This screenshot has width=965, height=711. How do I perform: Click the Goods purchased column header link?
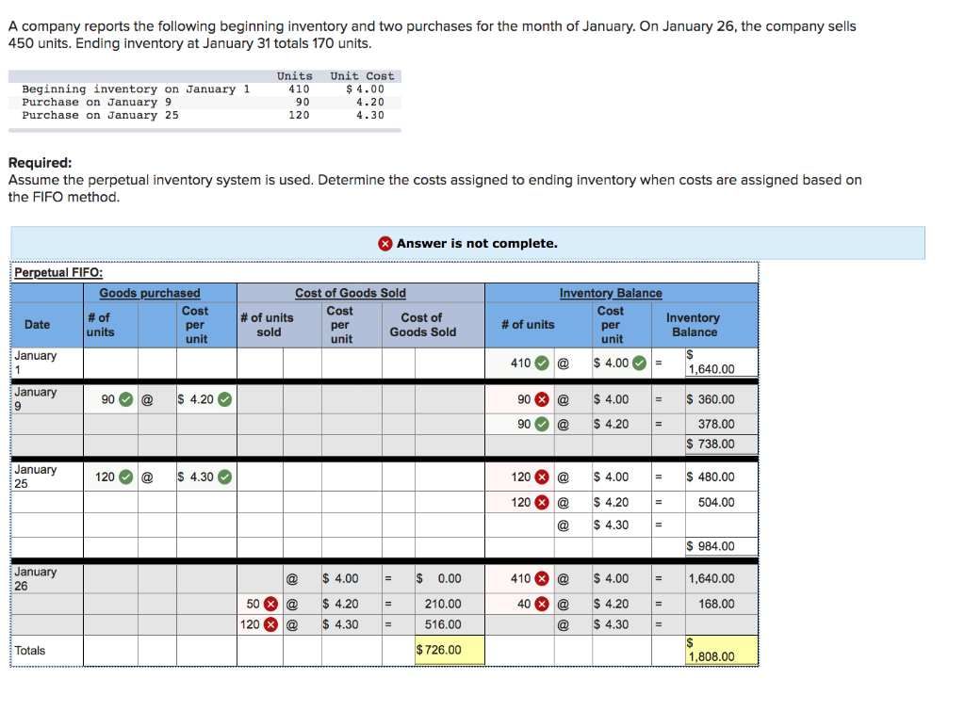pos(151,292)
